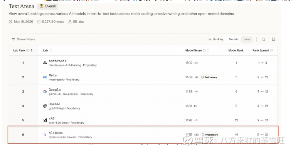Click Preliminary badge in the Alibaba row
The width and height of the screenshot is (293, 149).
coord(210,135)
